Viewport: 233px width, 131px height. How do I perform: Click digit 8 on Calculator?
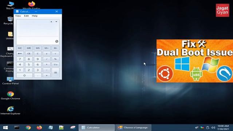(x=29, y=59)
